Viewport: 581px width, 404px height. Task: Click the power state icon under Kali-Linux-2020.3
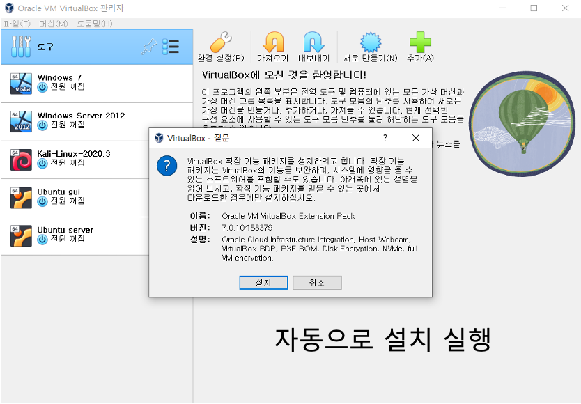(42, 163)
